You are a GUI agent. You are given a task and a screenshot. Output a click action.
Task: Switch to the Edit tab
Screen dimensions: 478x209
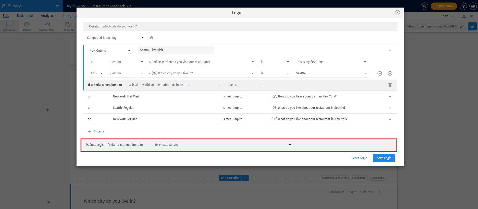[x=6, y=16]
